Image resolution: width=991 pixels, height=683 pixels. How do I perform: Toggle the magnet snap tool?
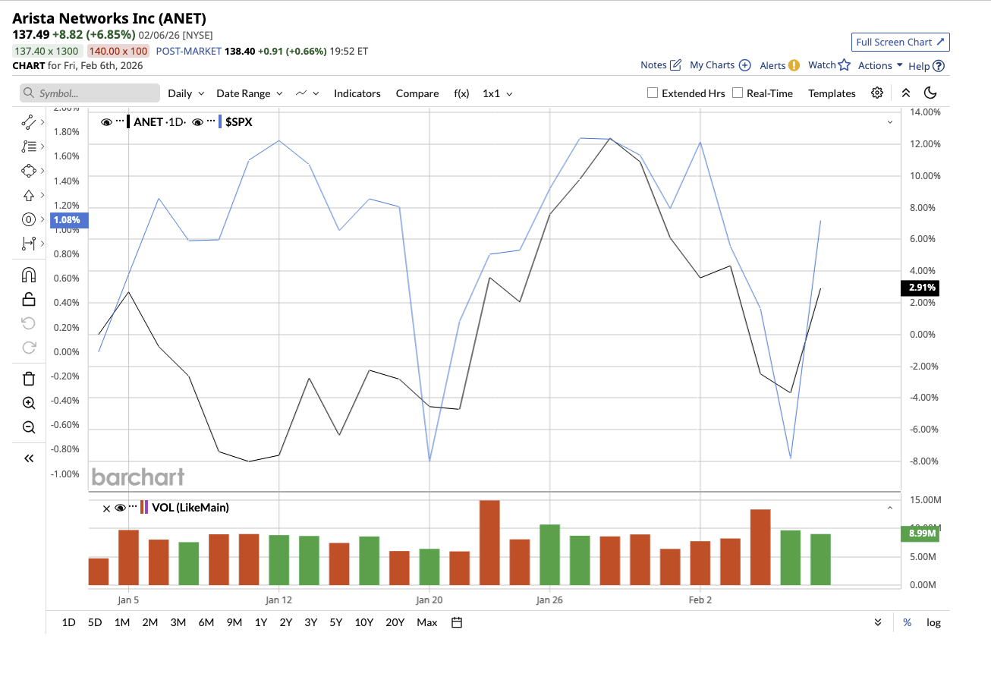(x=29, y=275)
